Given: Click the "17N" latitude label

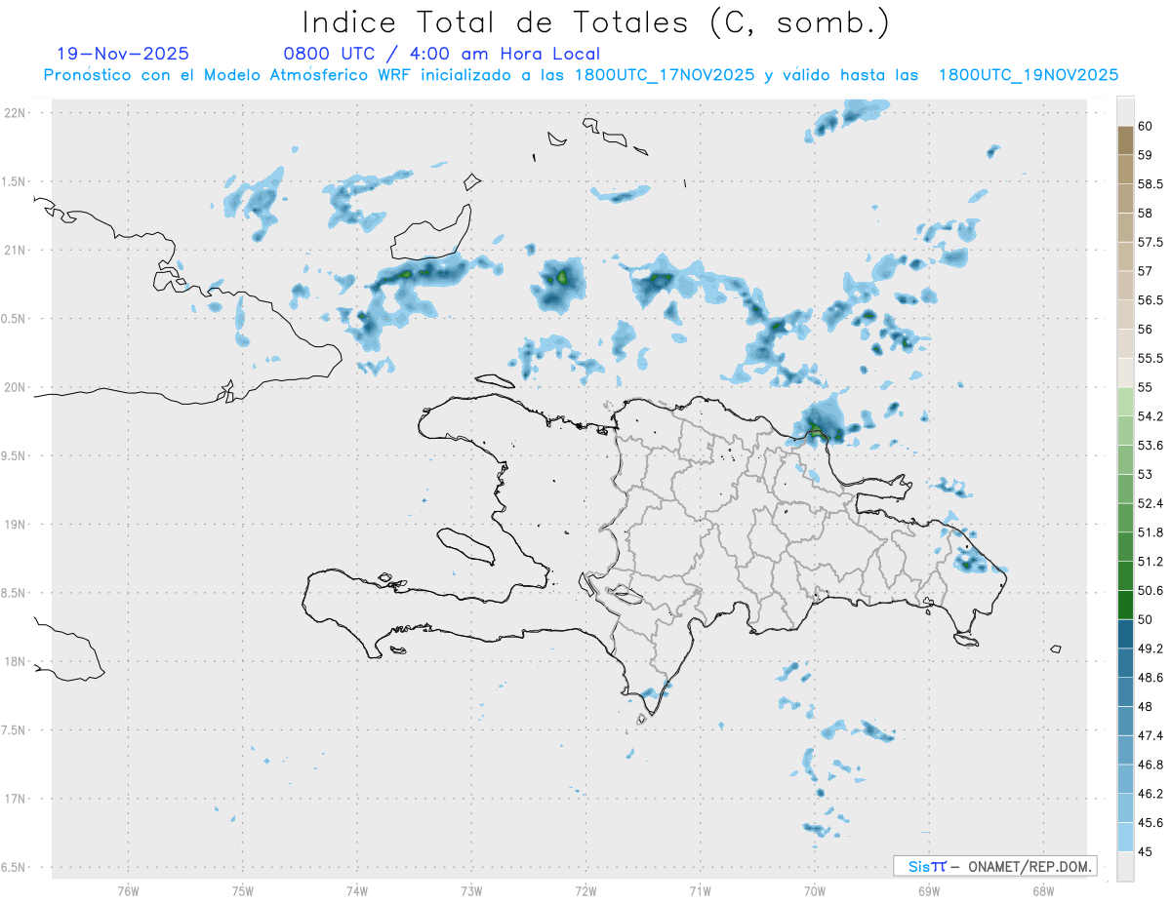Looking at the screenshot, I should (15, 799).
